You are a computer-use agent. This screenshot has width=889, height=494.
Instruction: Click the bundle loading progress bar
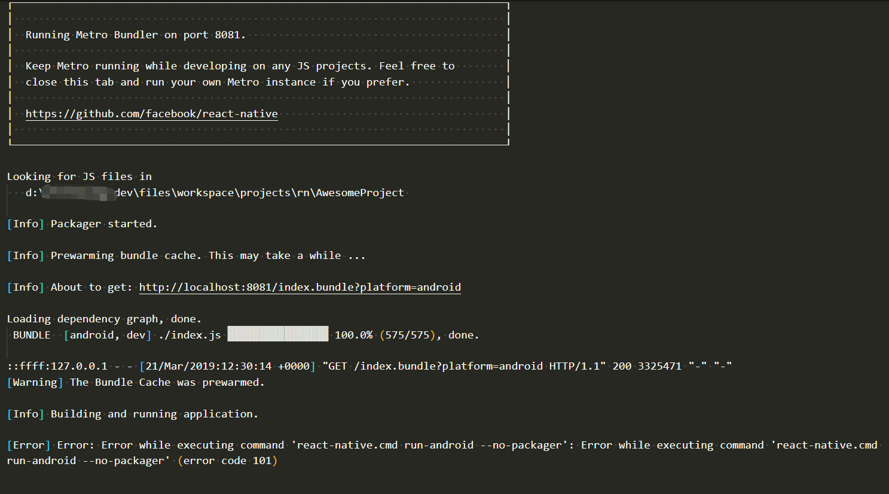pos(277,334)
